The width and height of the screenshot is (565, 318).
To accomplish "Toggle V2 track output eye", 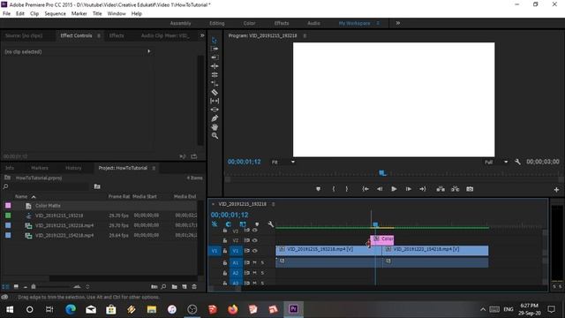I will pos(255,240).
